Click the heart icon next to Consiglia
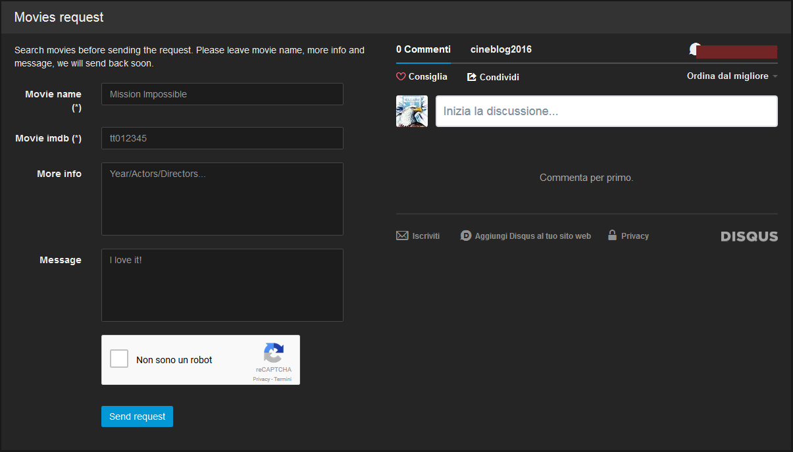Viewport: 793px width, 452px height. 401,77
